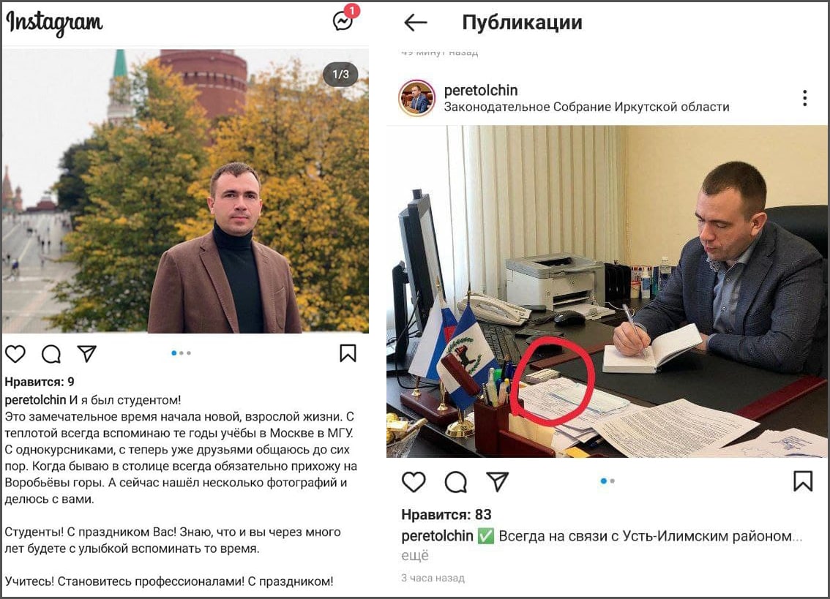Open comments on the Moscow photo post

point(51,353)
